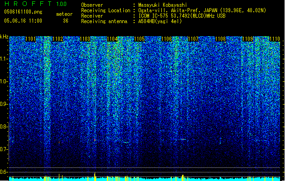Click the date stamp 05.06.16 11:00
This screenshot has height=181, width=285.
coord(23,21)
